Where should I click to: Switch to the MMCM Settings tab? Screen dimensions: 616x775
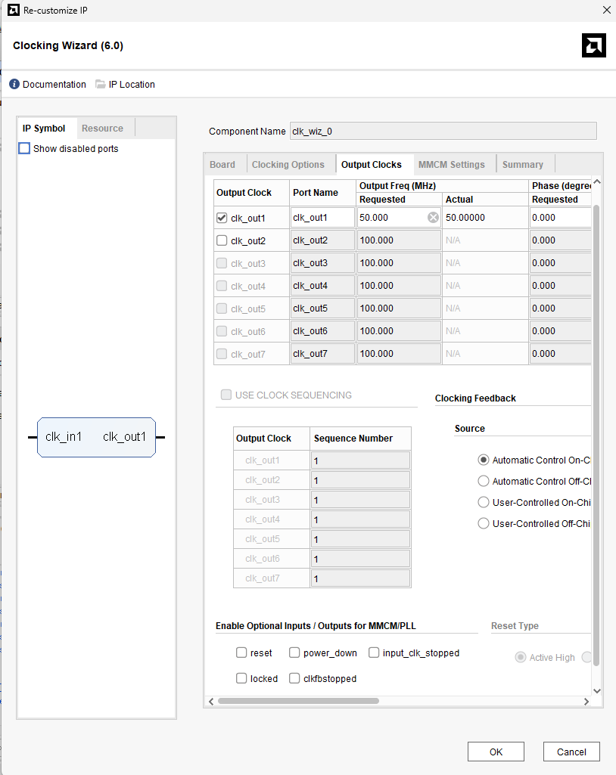[451, 165]
